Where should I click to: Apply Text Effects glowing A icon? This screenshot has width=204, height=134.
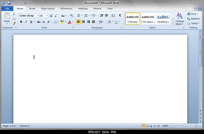click(55, 22)
